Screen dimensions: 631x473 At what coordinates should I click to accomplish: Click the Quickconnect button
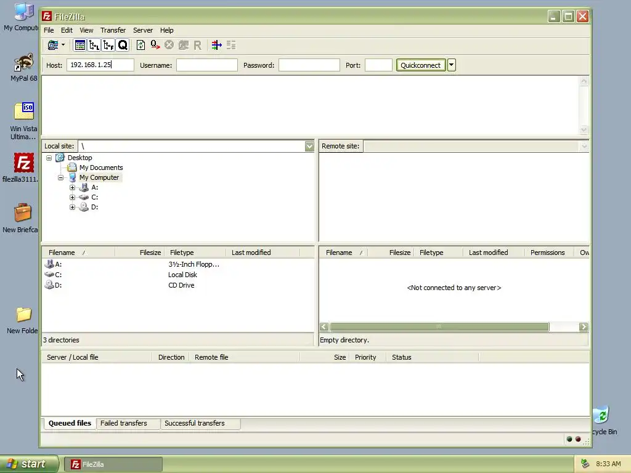(x=420, y=65)
